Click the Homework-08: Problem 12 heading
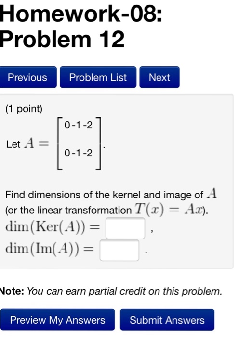Image resolution: width=239 pixels, height=338 pixels. pyautogui.click(x=80, y=26)
